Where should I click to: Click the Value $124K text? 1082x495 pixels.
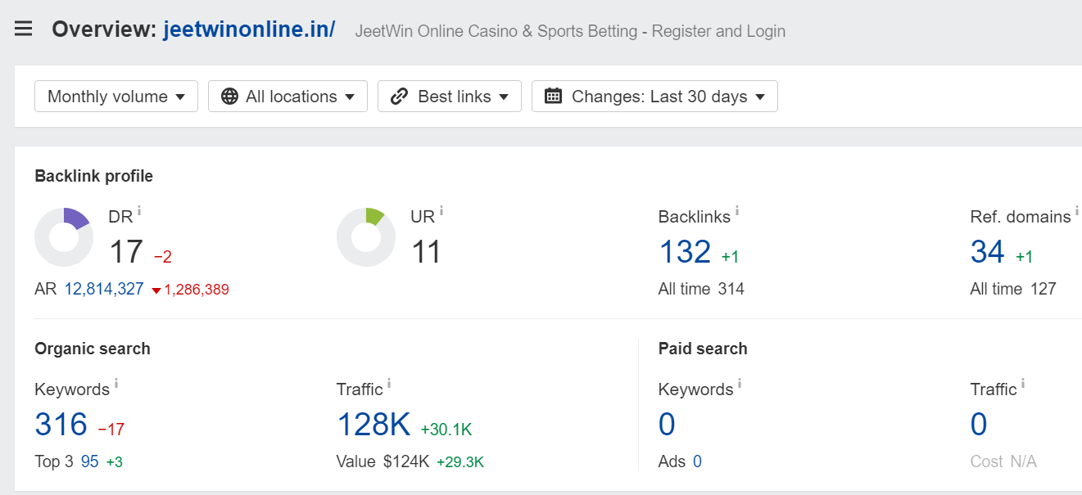click(x=383, y=461)
